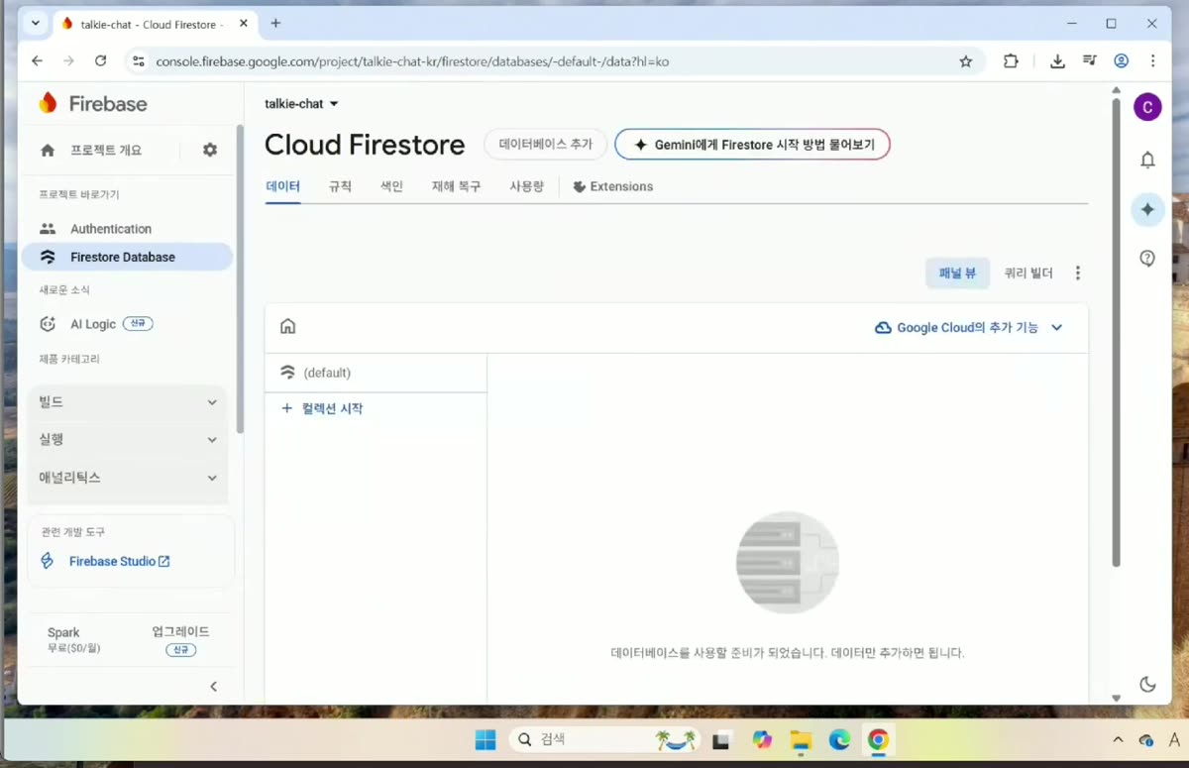Open the Extensions tab
Screen dimensions: 1189x768
click(x=612, y=186)
